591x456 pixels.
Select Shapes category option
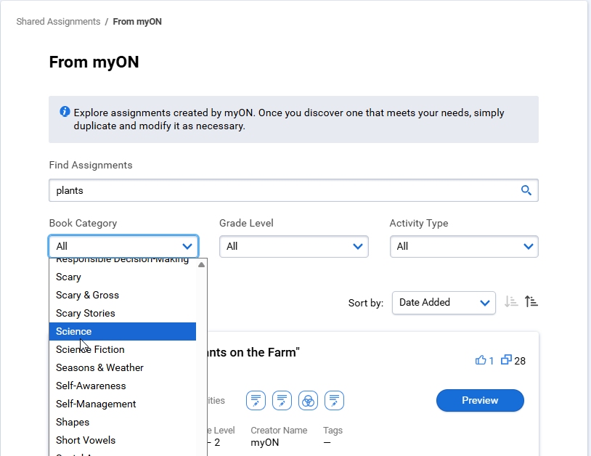123,422
